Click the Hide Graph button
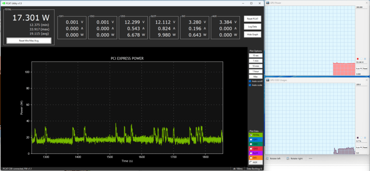The image size is (370, 171). tap(253, 35)
